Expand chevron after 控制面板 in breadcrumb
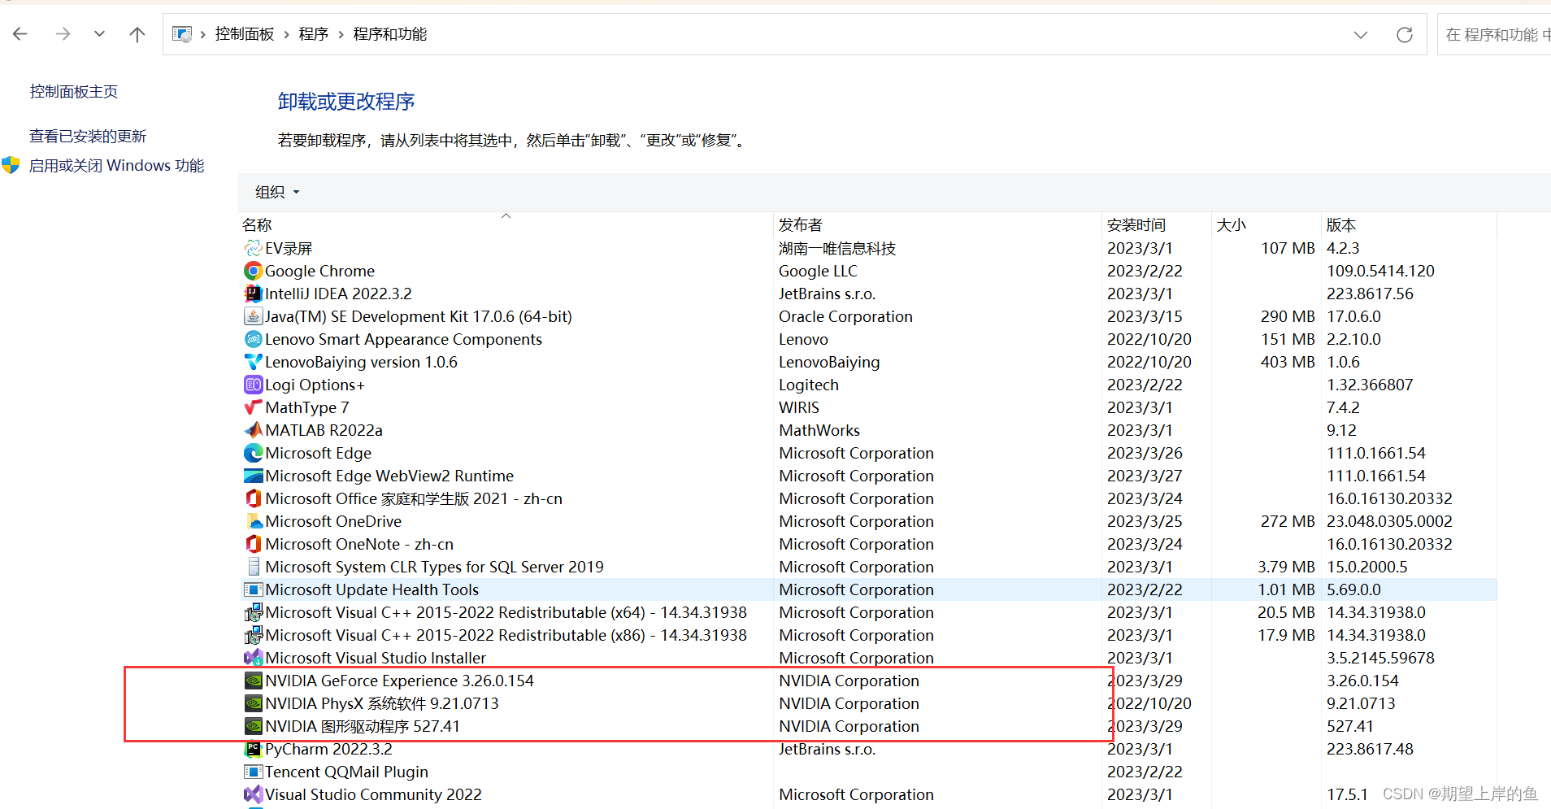This screenshot has height=809, width=1551. click(x=286, y=34)
